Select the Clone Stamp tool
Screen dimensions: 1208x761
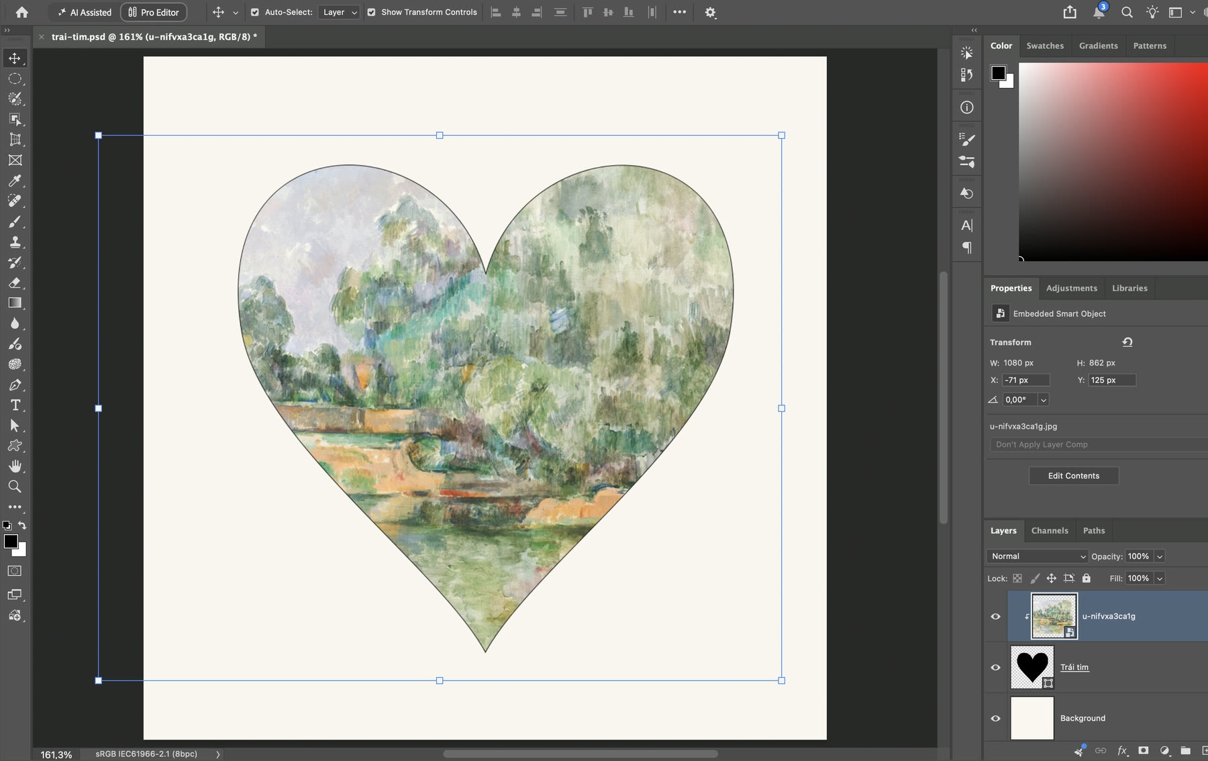(15, 242)
